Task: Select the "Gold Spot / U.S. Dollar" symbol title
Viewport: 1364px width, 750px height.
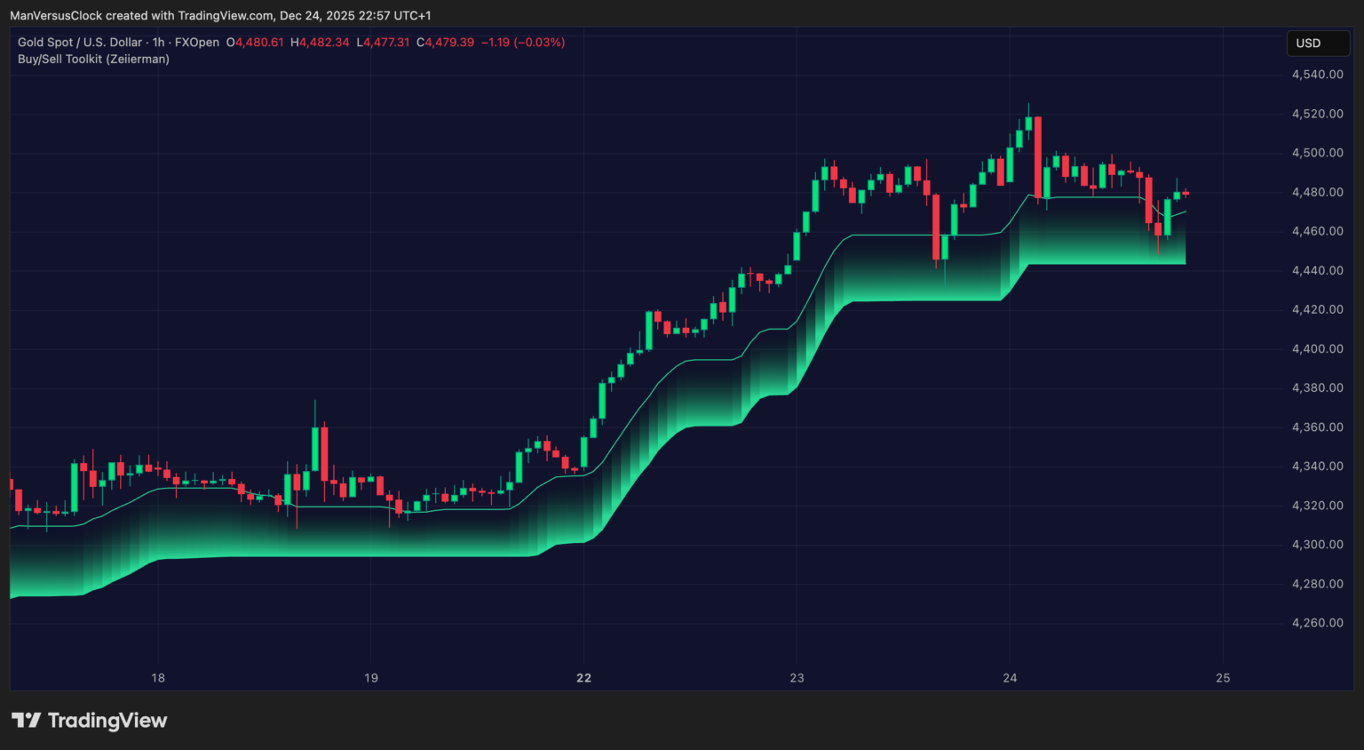Action: 78,42
